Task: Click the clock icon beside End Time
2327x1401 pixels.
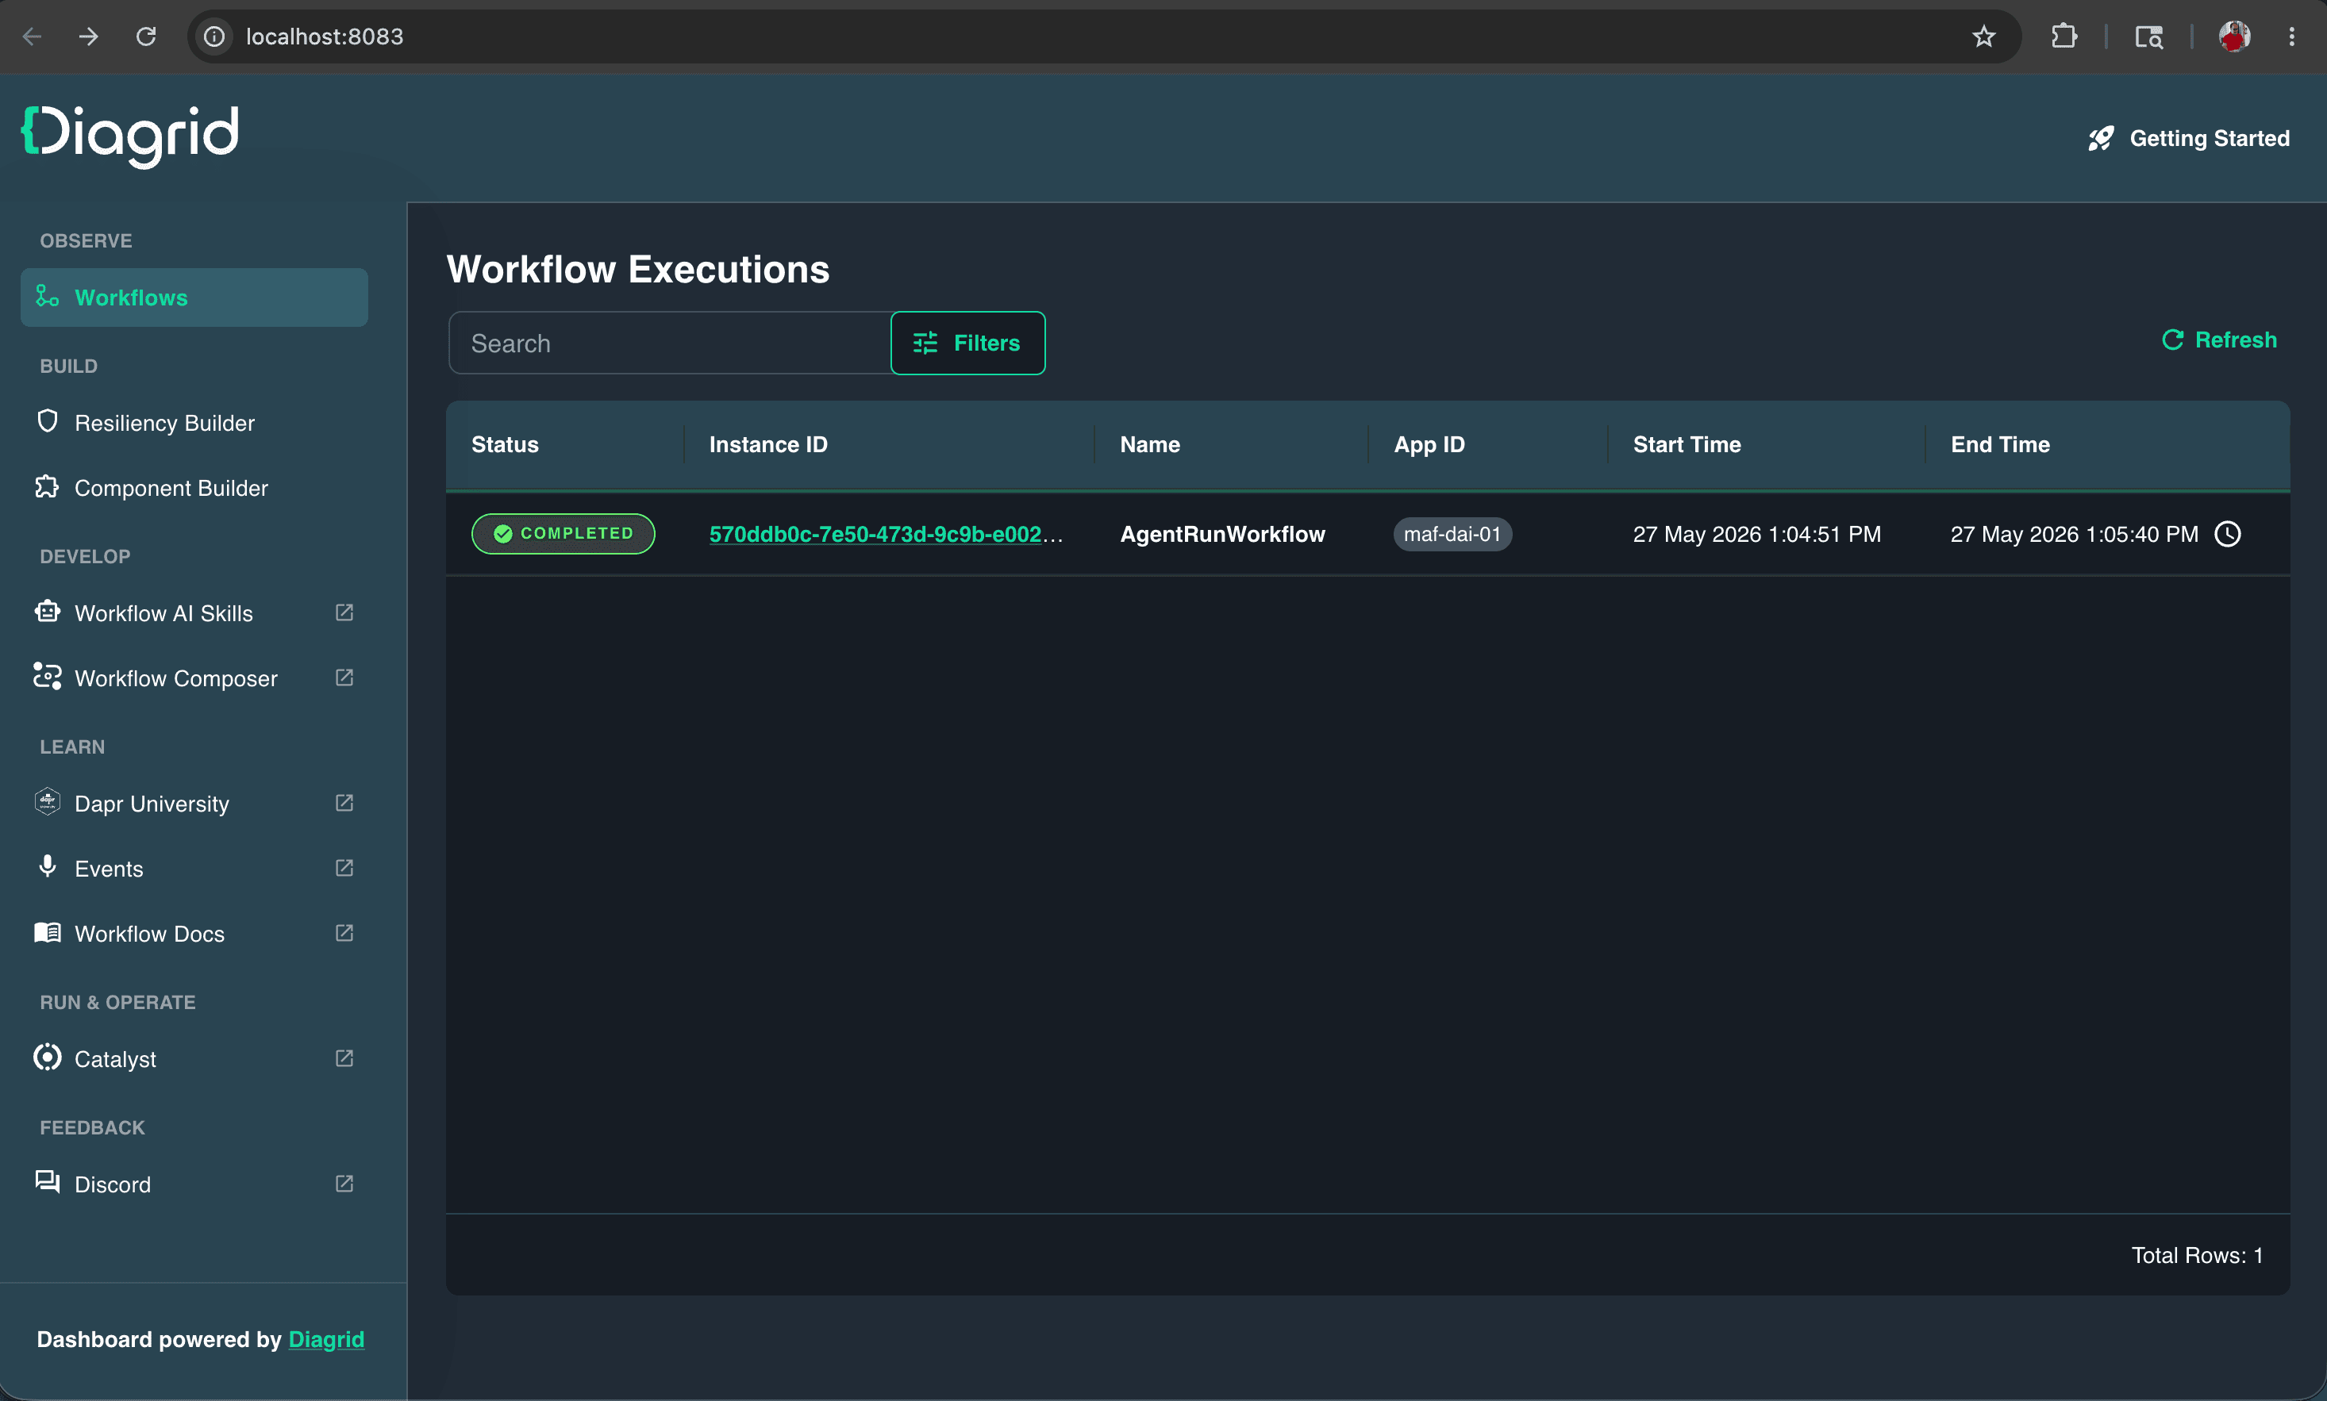Action: click(x=2228, y=535)
